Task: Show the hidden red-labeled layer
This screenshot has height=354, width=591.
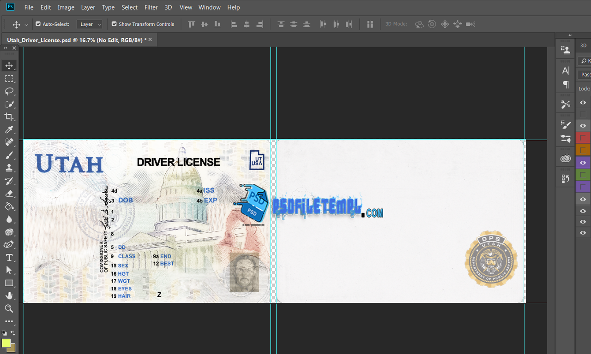Action: [583, 137]
